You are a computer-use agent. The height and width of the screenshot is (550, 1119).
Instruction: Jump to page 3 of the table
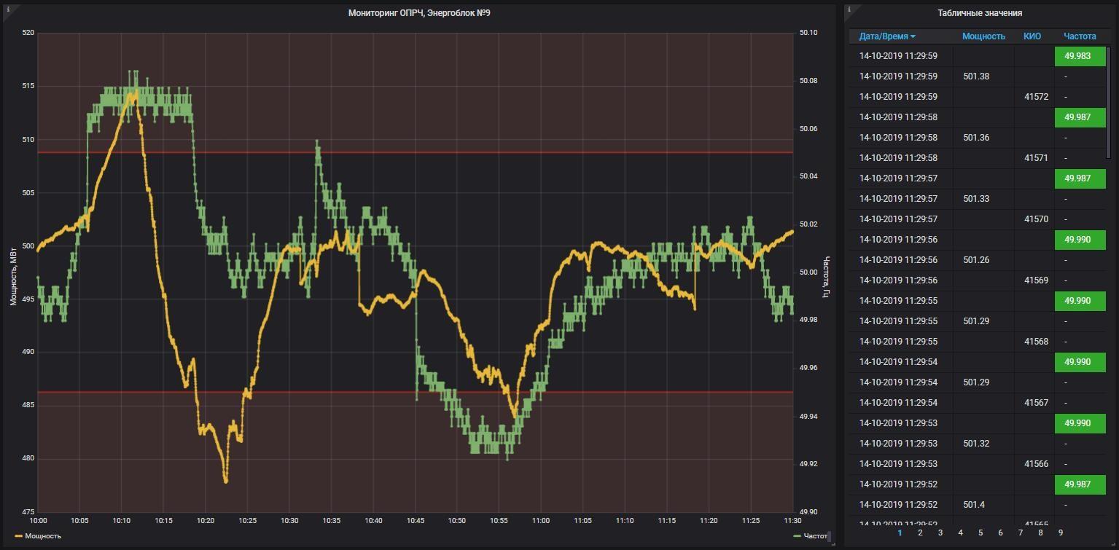tap(940, 533)
